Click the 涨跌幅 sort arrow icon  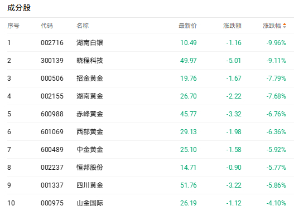point(285,26)
